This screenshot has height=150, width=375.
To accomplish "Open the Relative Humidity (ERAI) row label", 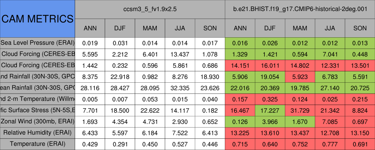I will [x=37, y=133].
